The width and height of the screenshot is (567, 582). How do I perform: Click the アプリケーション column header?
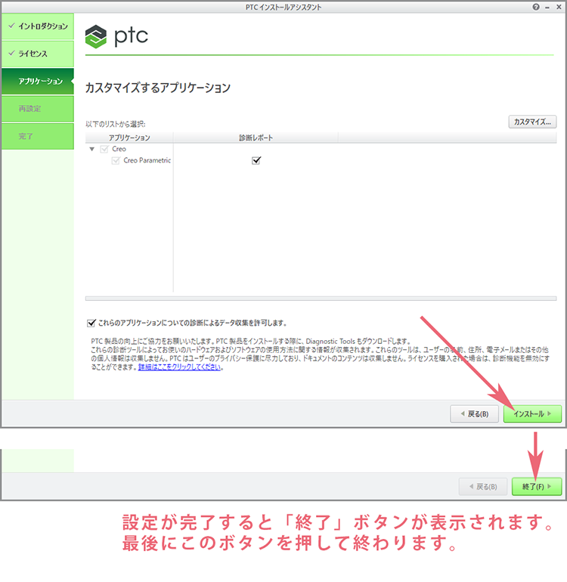click(129, 138)
